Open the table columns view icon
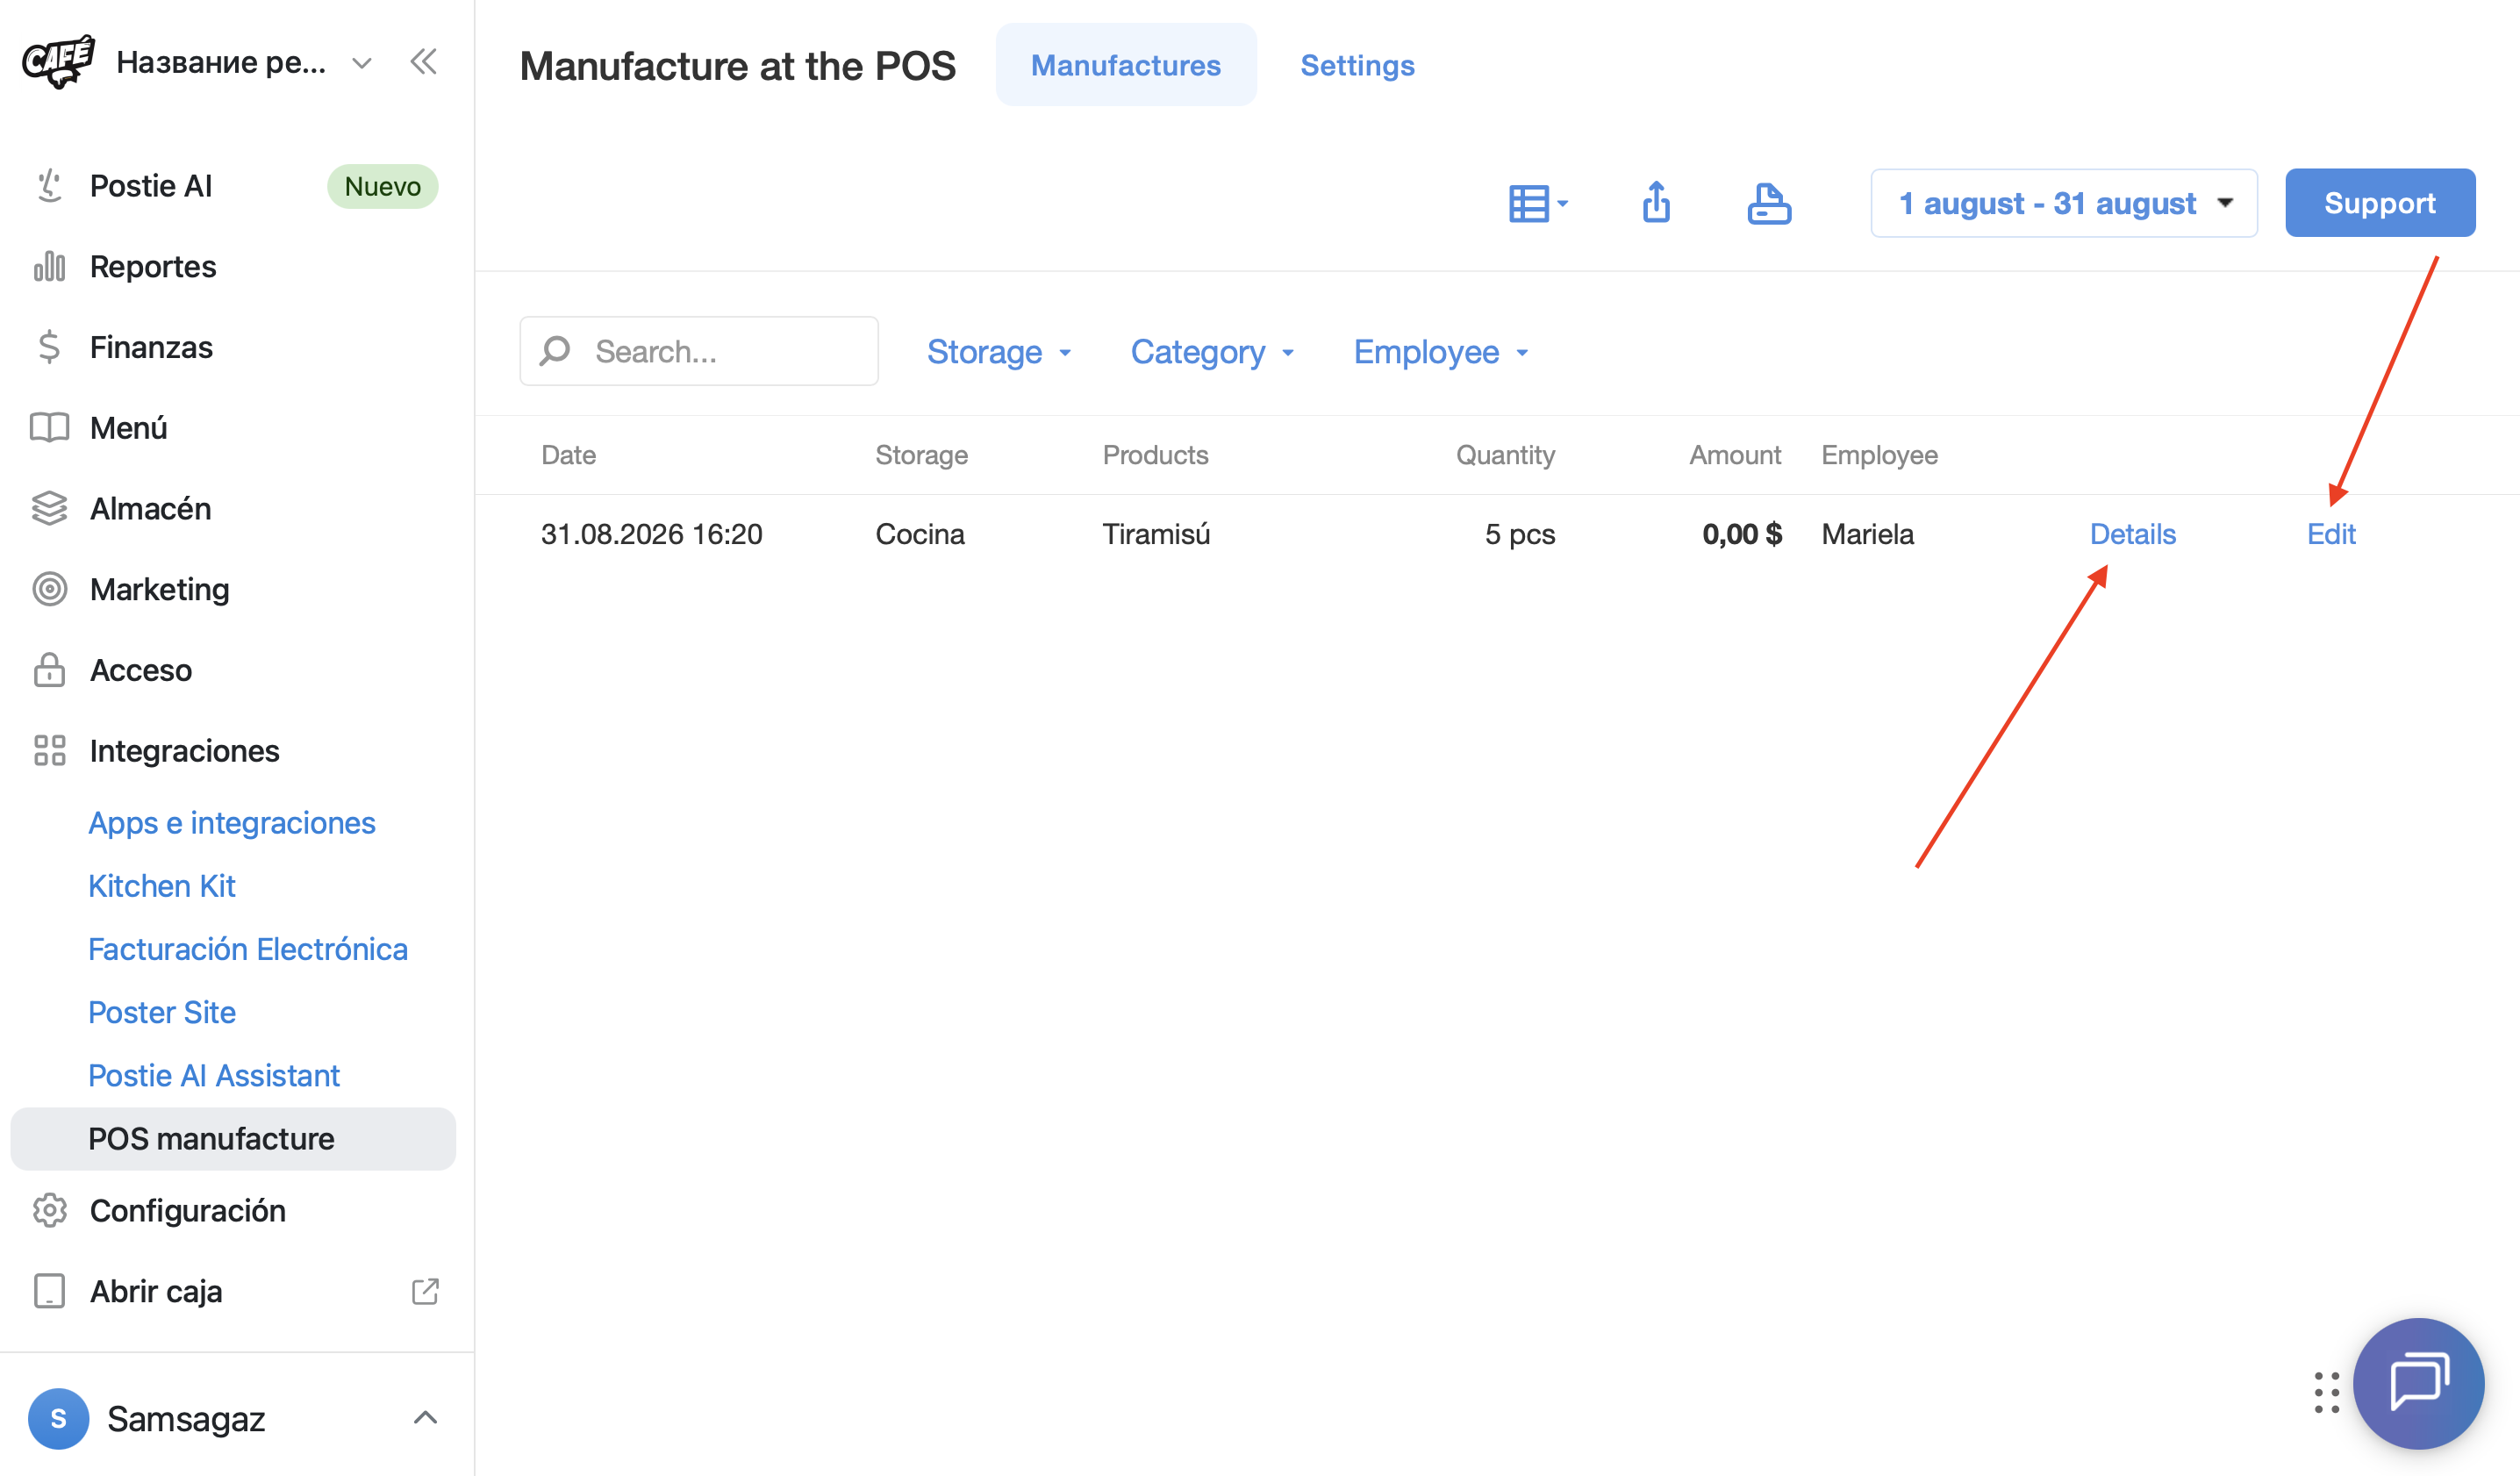The width and height of the screenshot is (2520, 1476). pos(1538,203)
